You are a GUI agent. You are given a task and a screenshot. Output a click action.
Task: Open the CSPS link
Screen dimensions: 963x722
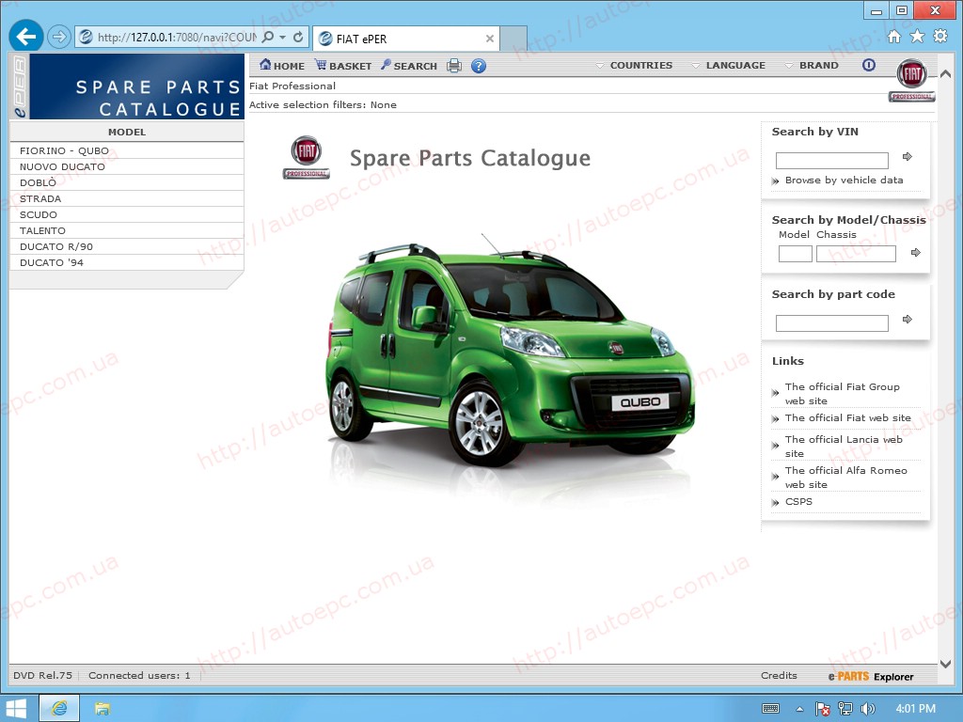click(798, 501)
